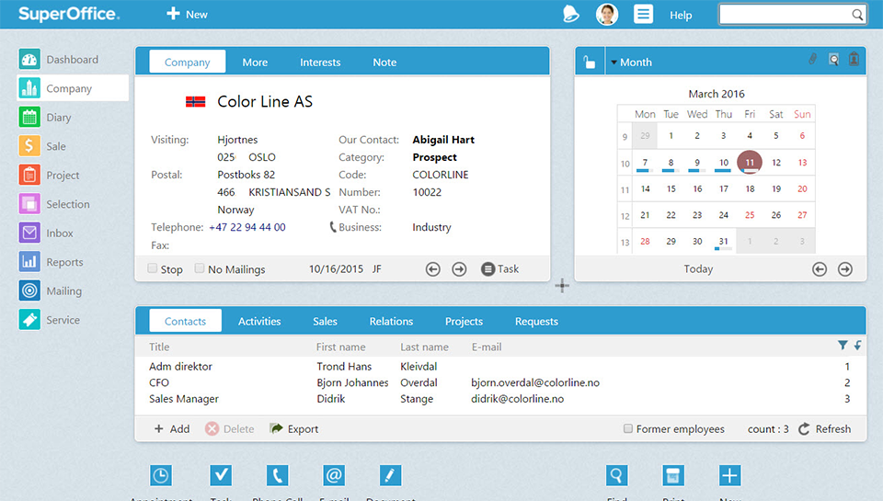883x501 pixels.
Task: Select the Sales Manager Didrik row
Action: tap(500, 399)
